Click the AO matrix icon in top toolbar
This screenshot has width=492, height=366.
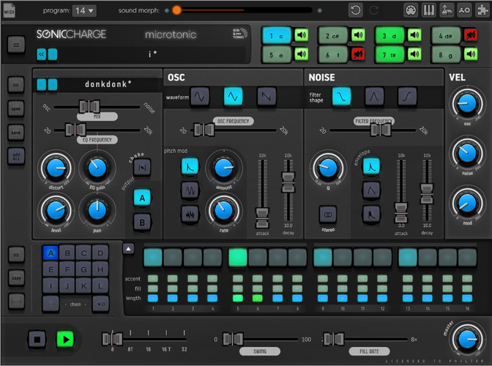coord(464,10)
